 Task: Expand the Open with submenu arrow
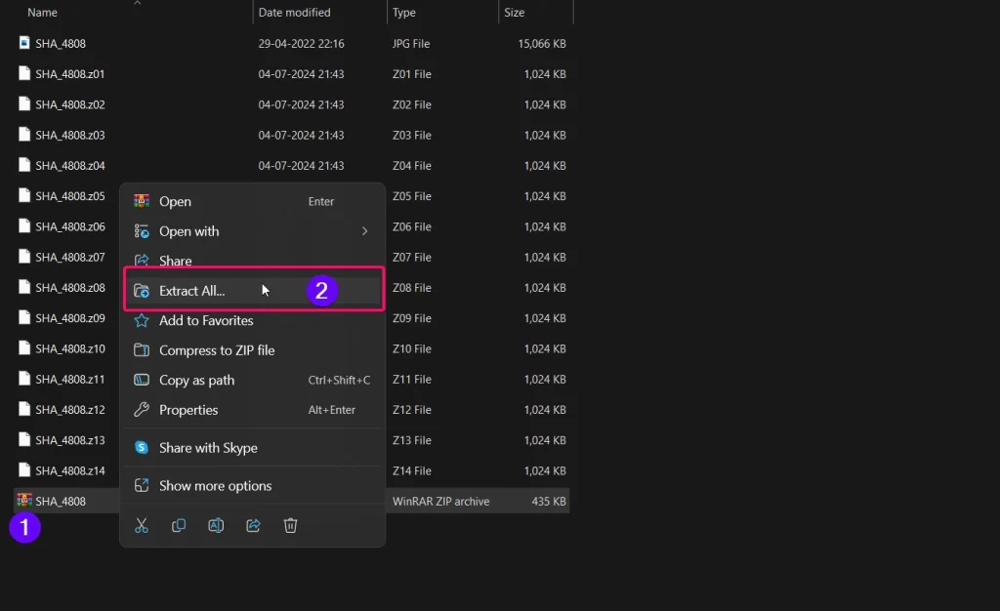pos(365,231)
